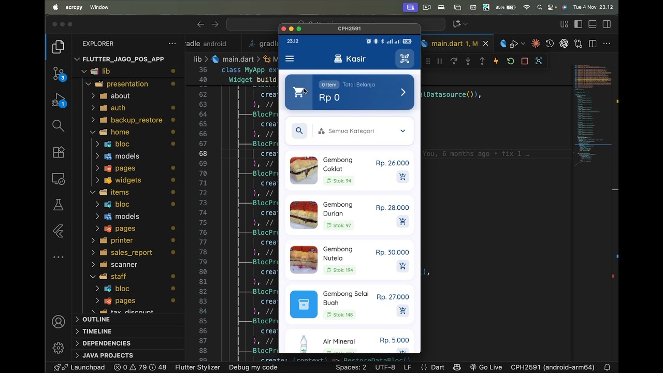Toggle the bottom panel layout button
663x373 pixels.
(x=593, y=24)
